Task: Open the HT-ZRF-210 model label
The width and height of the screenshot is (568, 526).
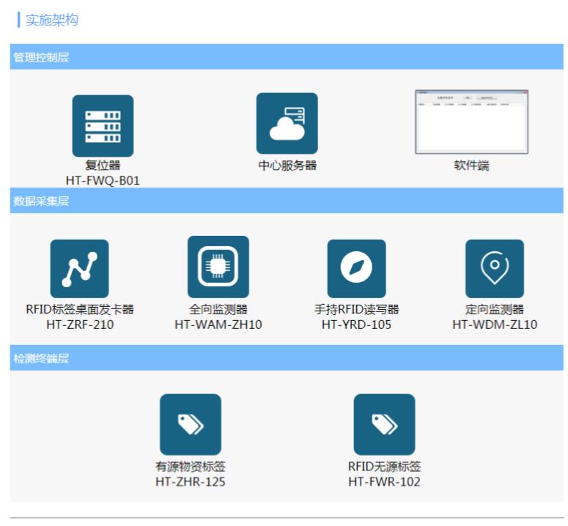Action: (x=80, y=325)
